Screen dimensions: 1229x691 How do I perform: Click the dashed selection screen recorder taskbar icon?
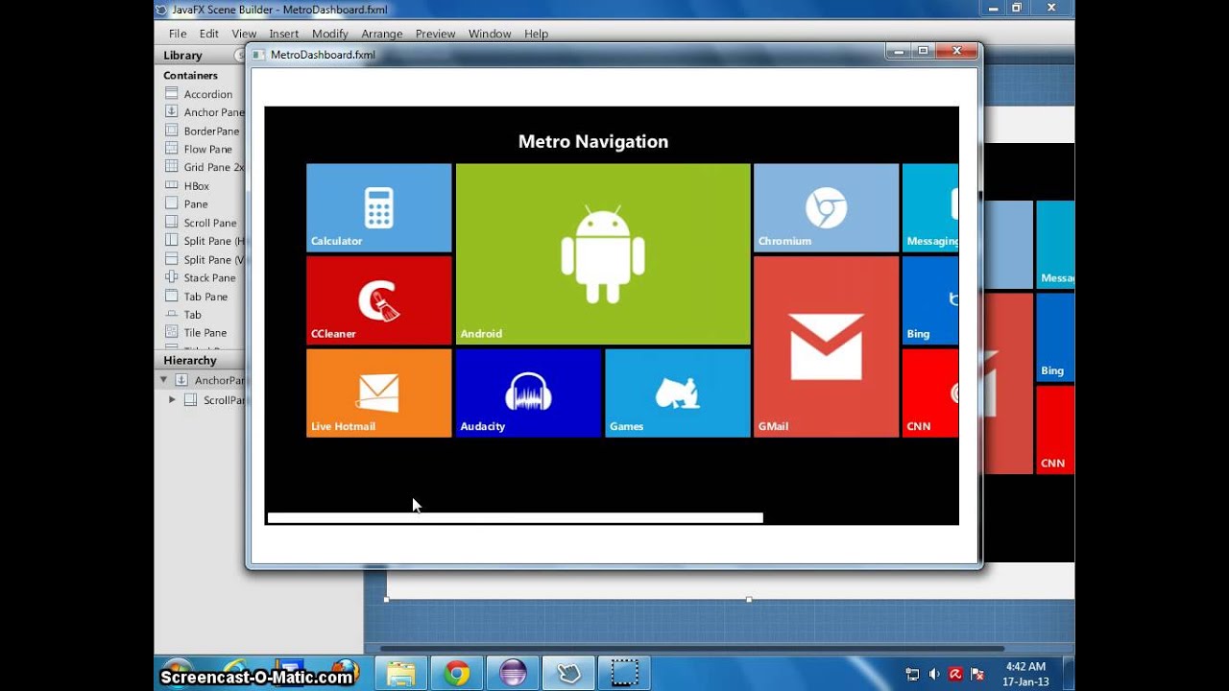[x=624, y=674]
